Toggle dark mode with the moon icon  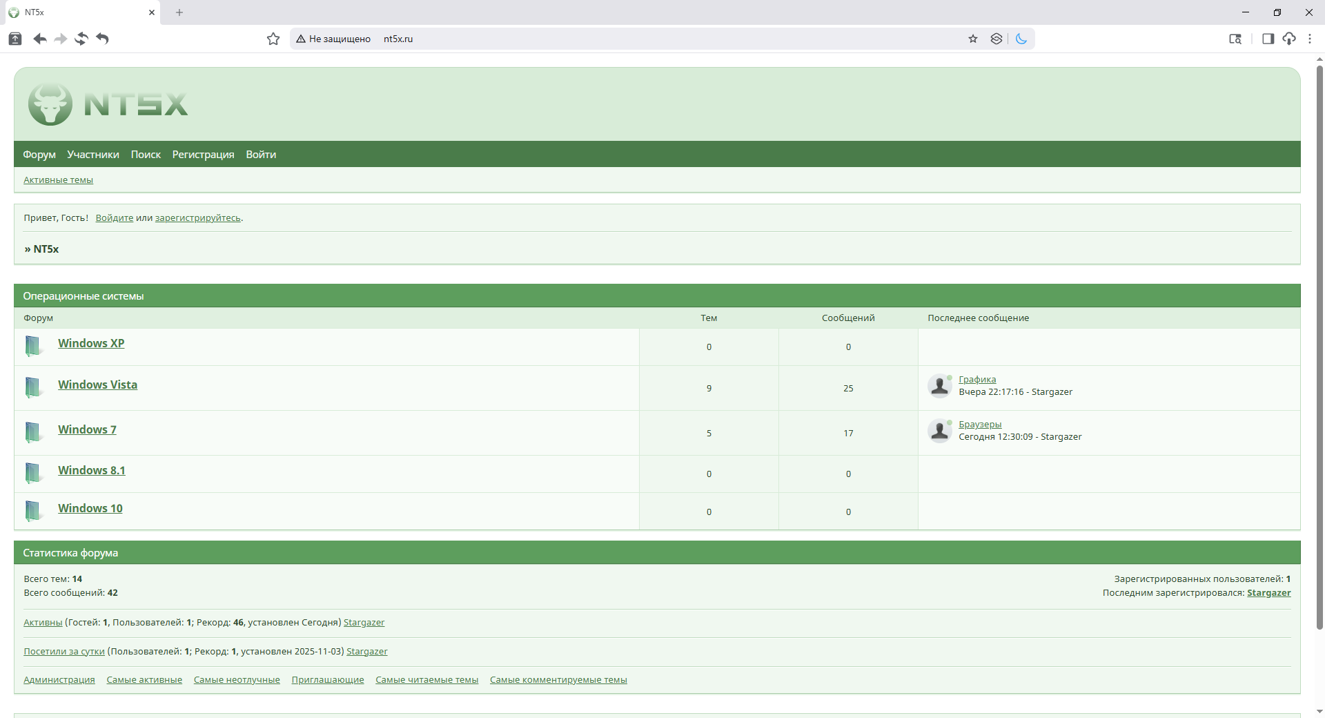[x=1021, y=39]
